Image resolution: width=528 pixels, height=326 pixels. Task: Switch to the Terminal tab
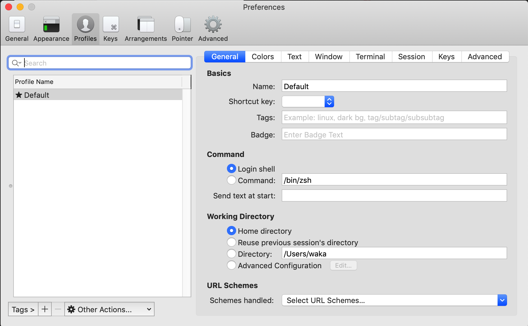click(x=370, y=56)
